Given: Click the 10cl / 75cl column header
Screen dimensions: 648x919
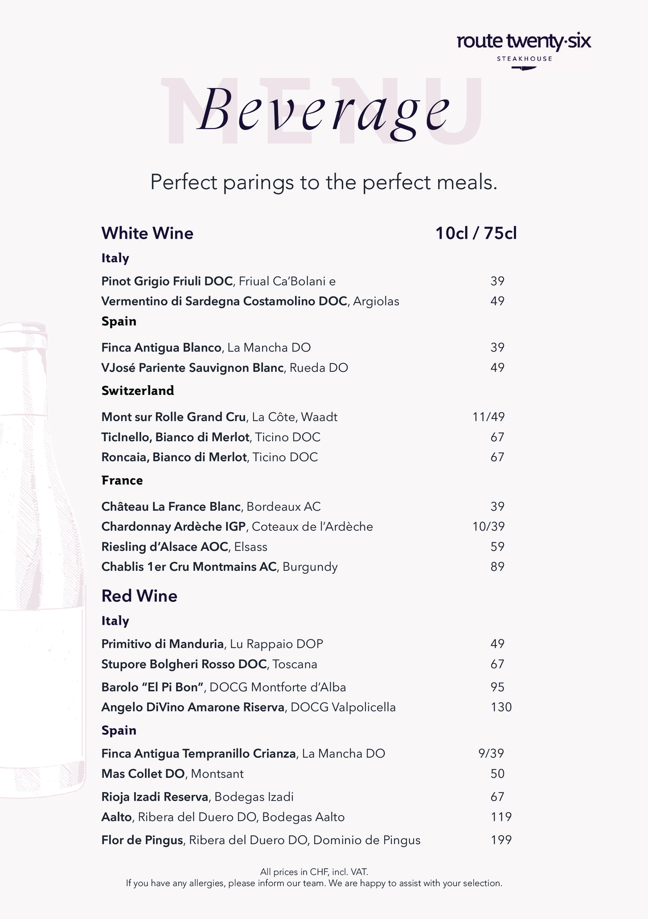Looking at the screenshot, I should 476,233.
